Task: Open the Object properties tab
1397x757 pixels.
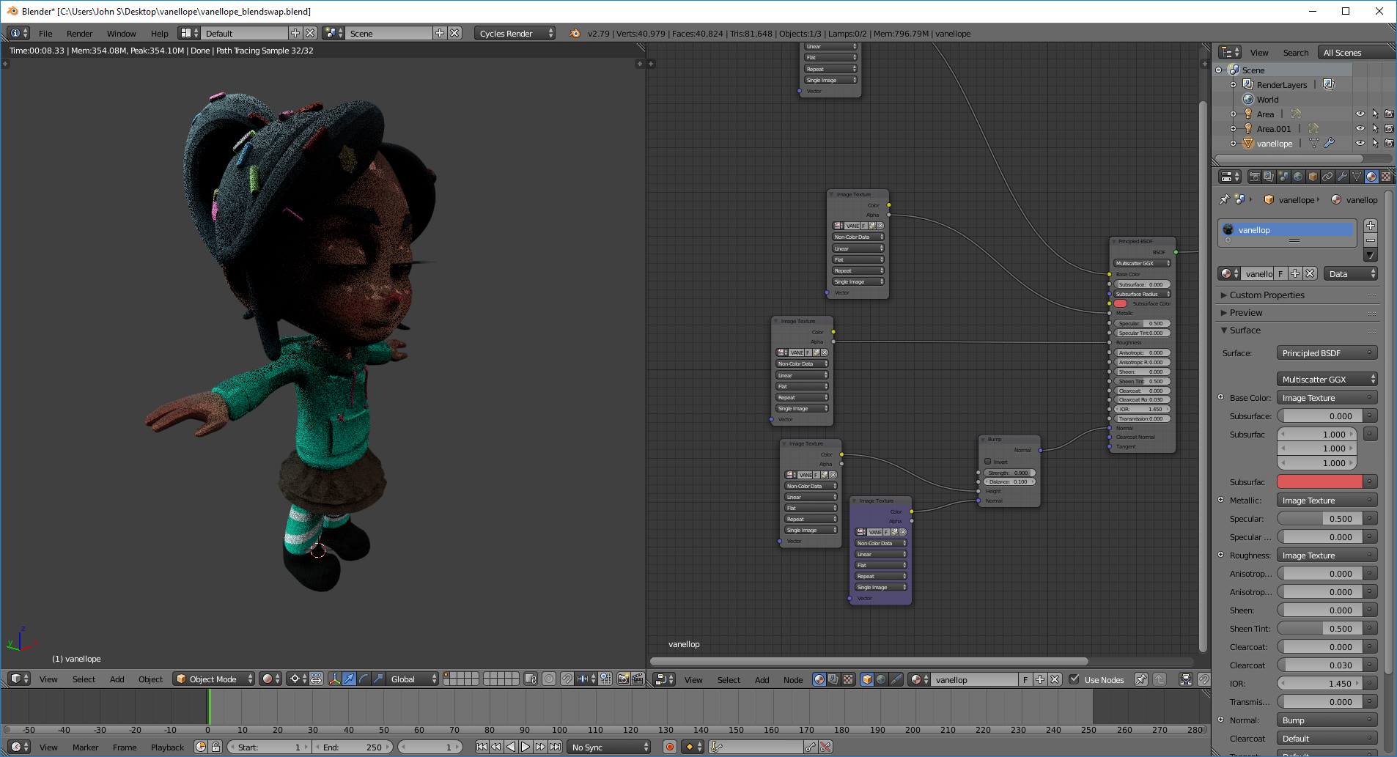Action: click(x=1313, y=177)
